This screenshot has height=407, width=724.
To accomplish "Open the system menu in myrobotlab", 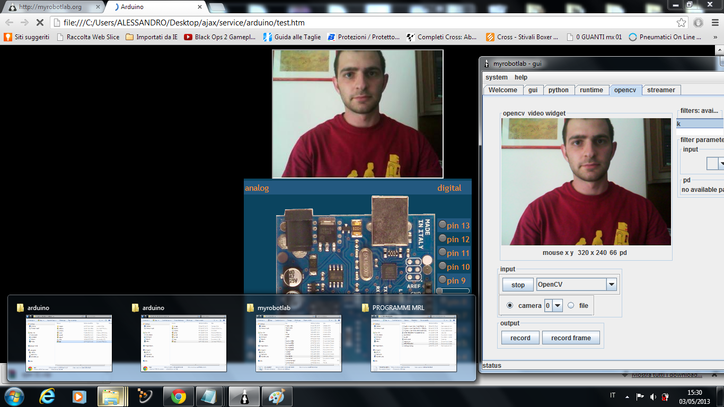I will click(497, 77).
